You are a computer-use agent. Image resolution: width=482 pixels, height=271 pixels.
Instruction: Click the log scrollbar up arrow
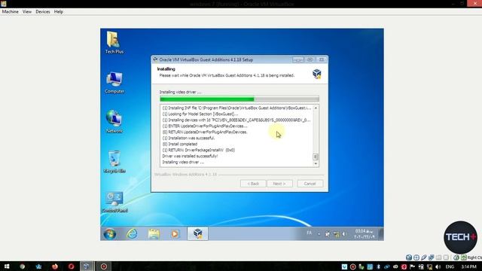pos(316,108)
